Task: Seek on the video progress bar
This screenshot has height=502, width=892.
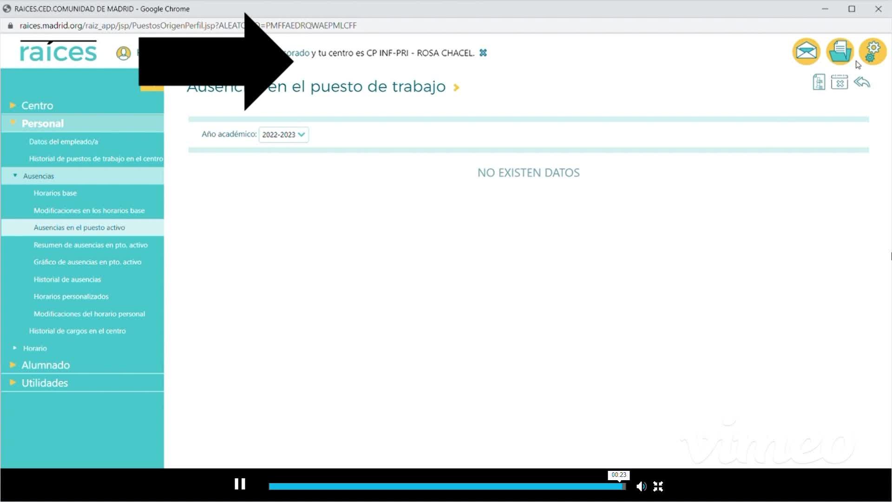Action: pyautogui.click(x=446, y=486)
